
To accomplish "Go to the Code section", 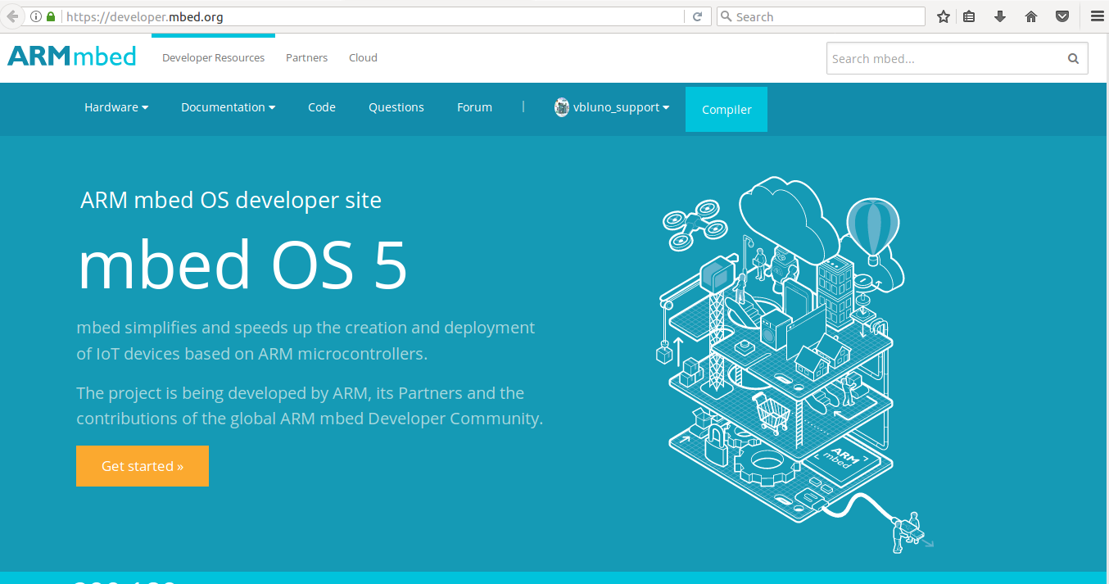I will click(322, 107).
